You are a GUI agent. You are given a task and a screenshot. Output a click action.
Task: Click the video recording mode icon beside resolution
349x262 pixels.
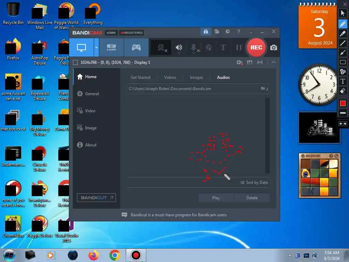tap(240, 62)
